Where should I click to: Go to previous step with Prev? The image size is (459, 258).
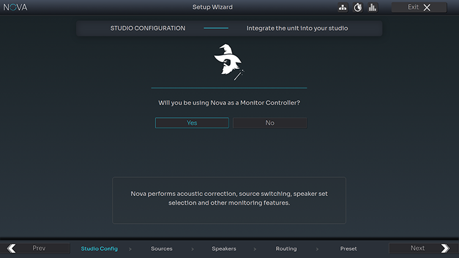click(35, 248)
